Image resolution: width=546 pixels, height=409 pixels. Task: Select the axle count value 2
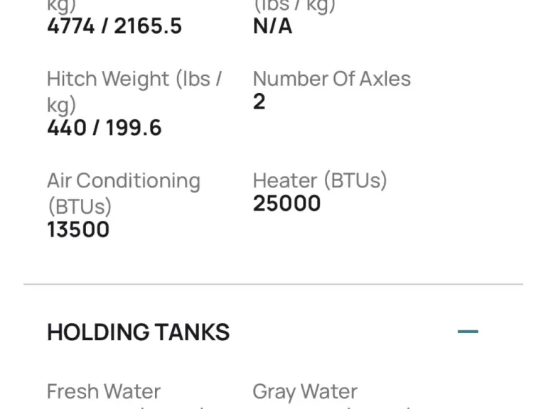pos(259,102)
